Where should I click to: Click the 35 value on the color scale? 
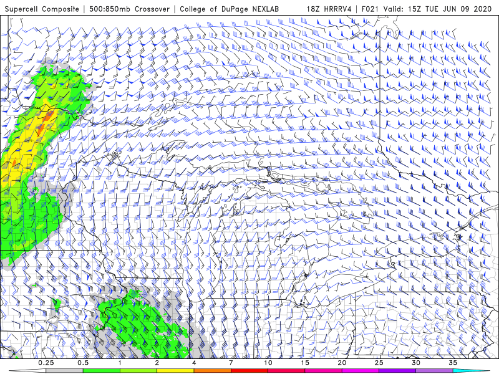(453, 363)
